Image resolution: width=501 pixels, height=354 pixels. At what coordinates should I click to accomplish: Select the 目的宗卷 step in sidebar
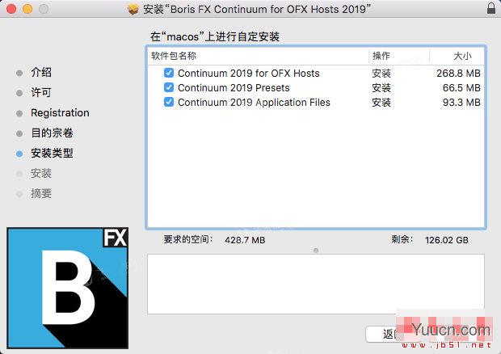[x=52, y=133]
